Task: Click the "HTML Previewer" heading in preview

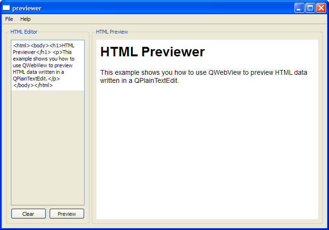Action: coord(152,52)
